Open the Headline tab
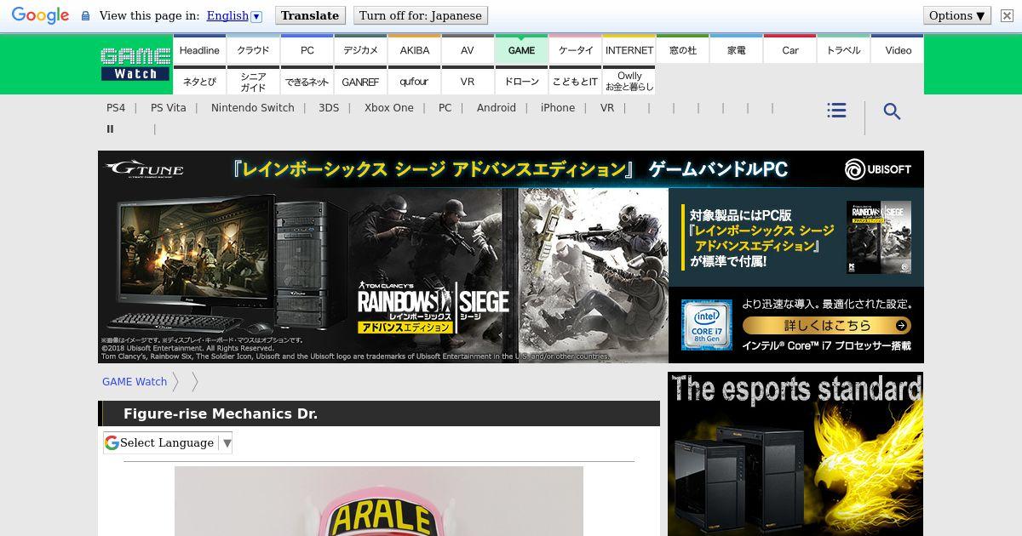 pos(199,50)
